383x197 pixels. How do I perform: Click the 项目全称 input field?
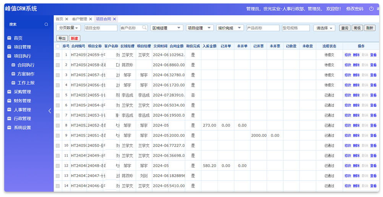(x=101, y=28)
